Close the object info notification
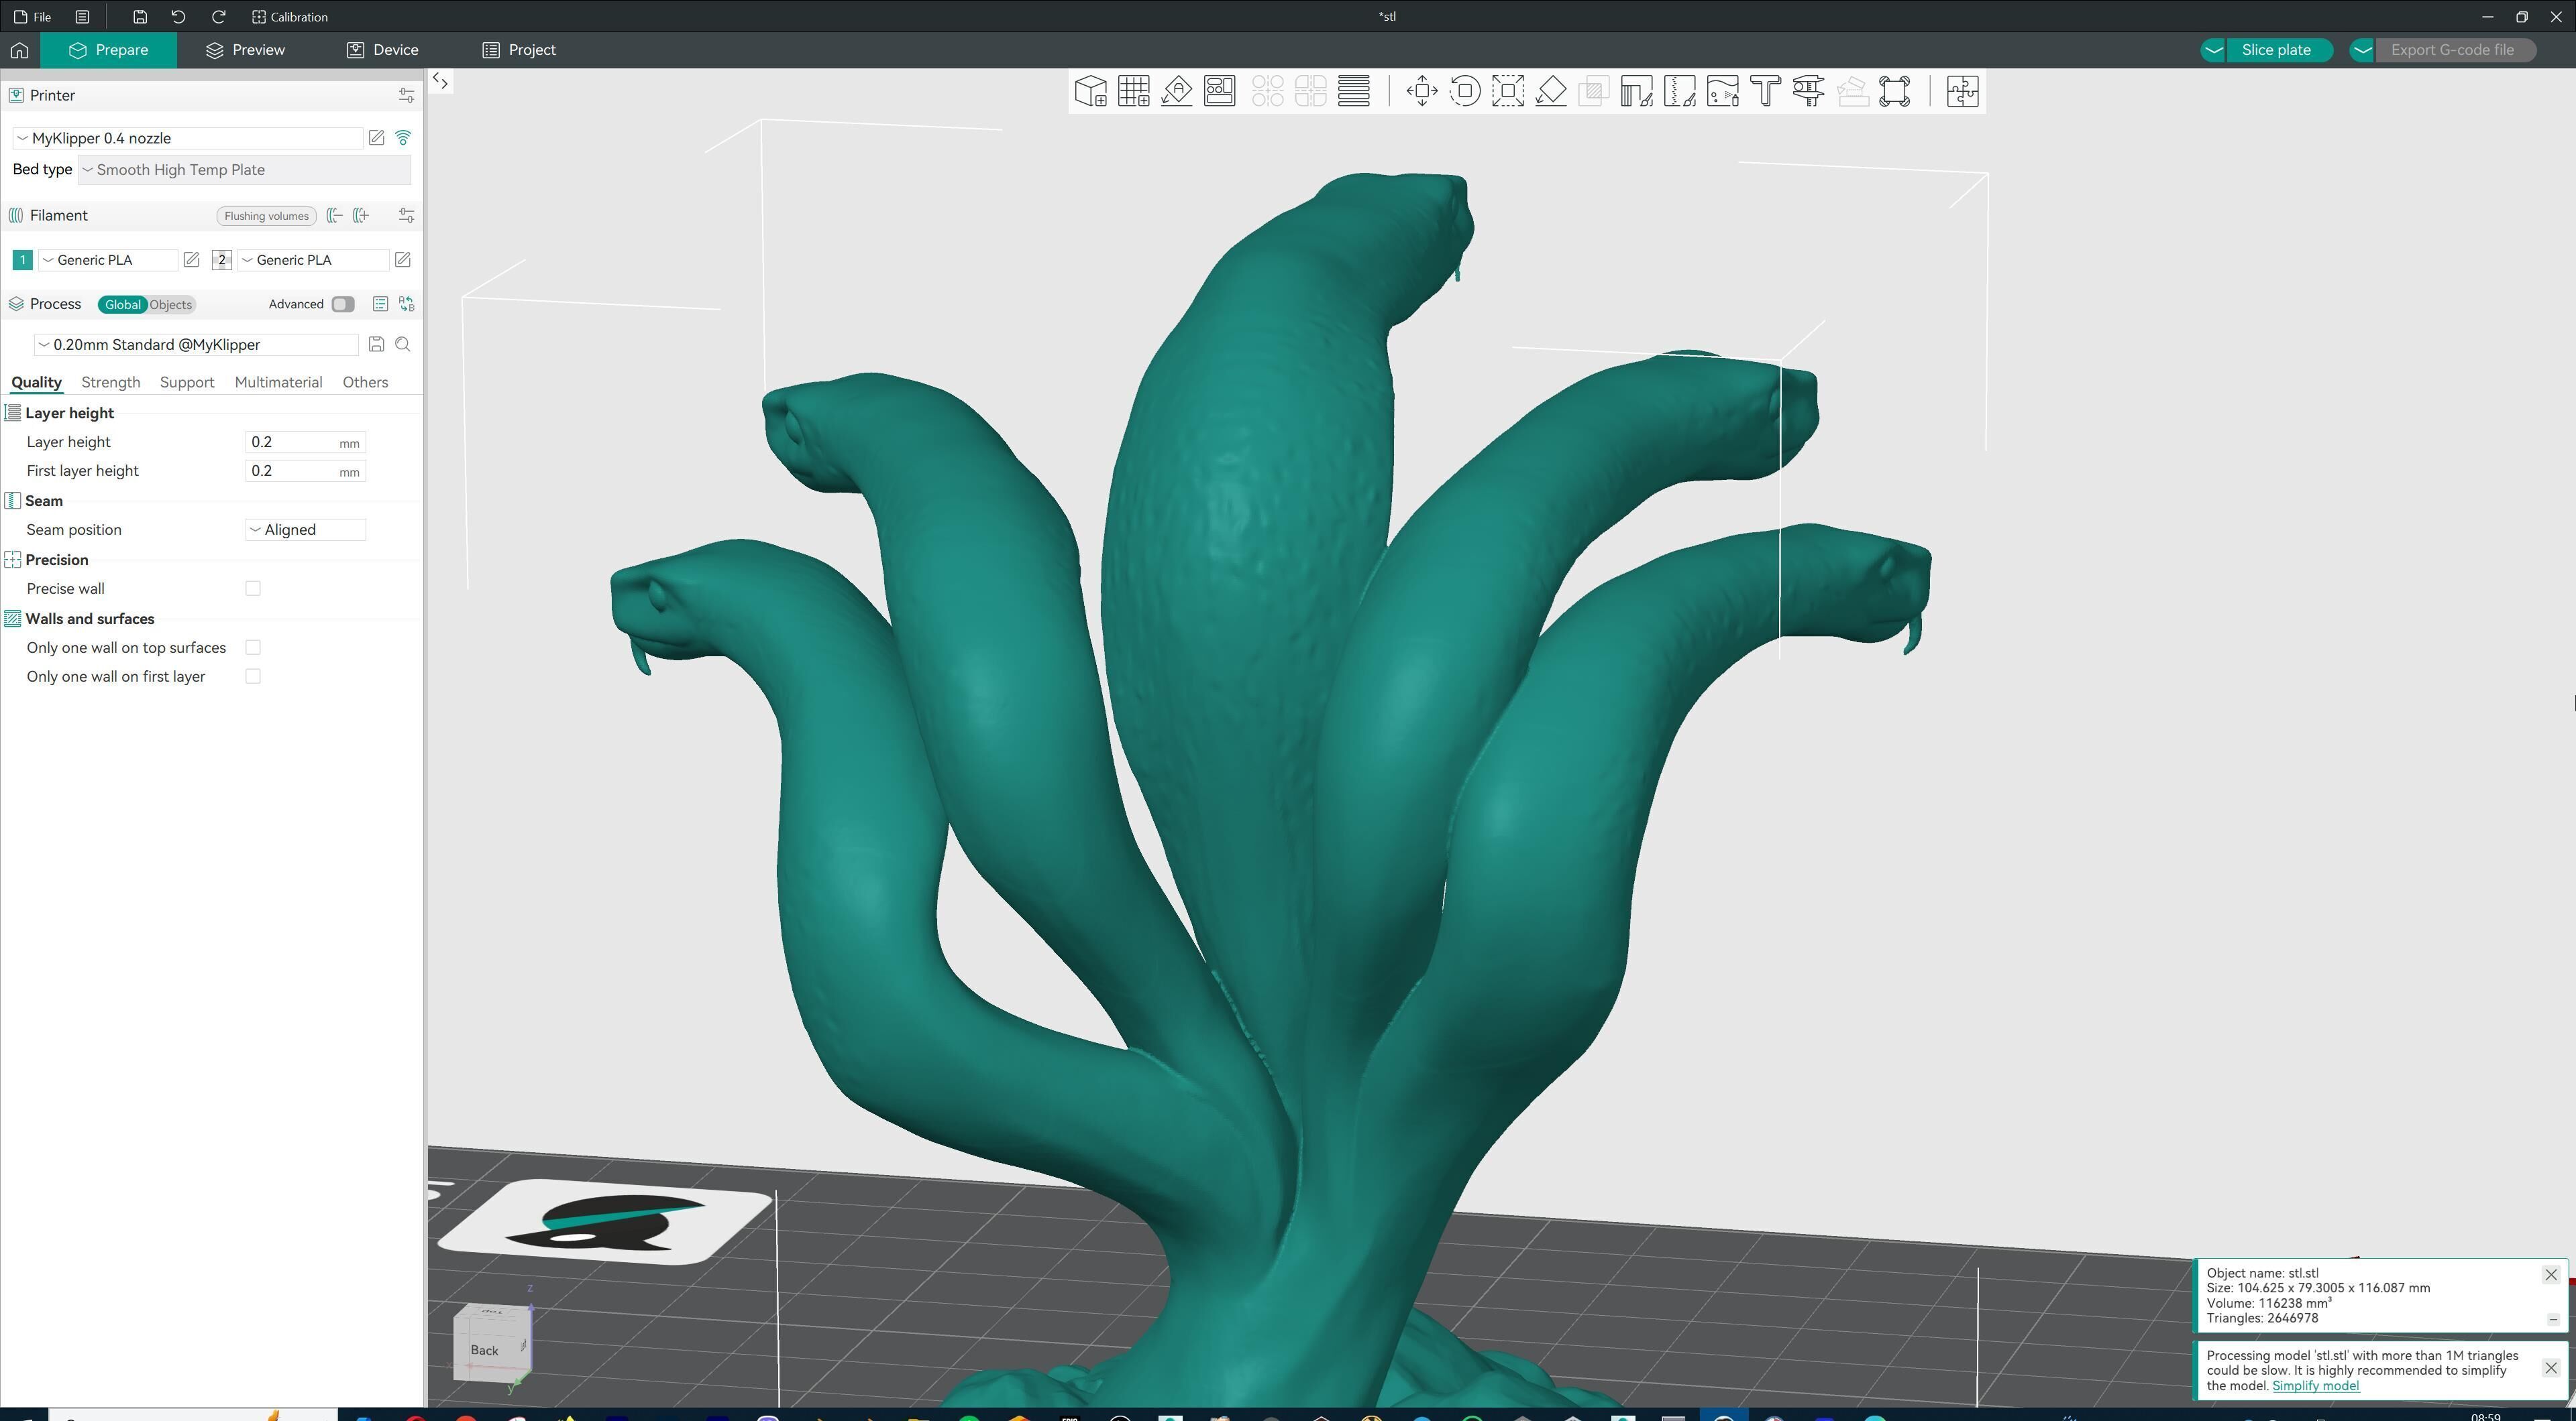This screenshot has height=1421, width=2576. point(2550,1275)
